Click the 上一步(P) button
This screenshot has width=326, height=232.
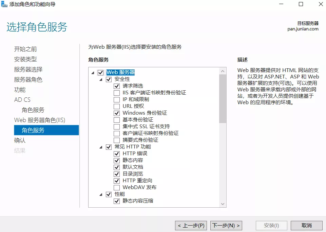click(192, 225)
